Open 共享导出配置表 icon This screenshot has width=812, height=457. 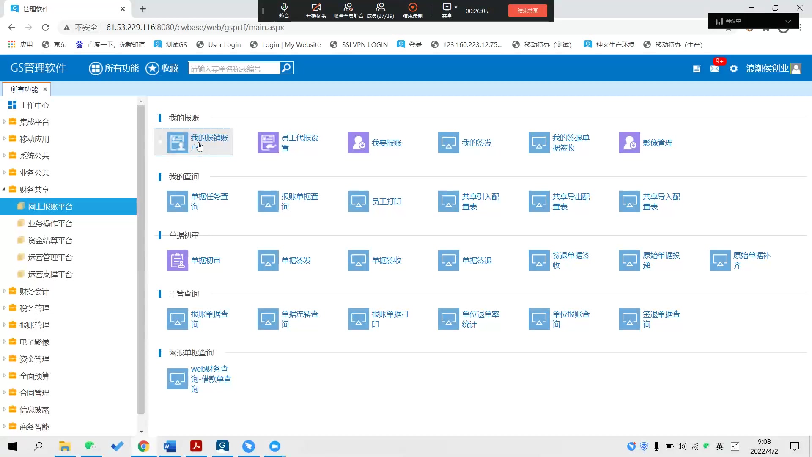tap(539, 201)
